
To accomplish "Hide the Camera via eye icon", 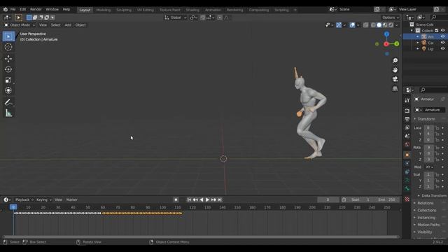I will tap(442, 43).
